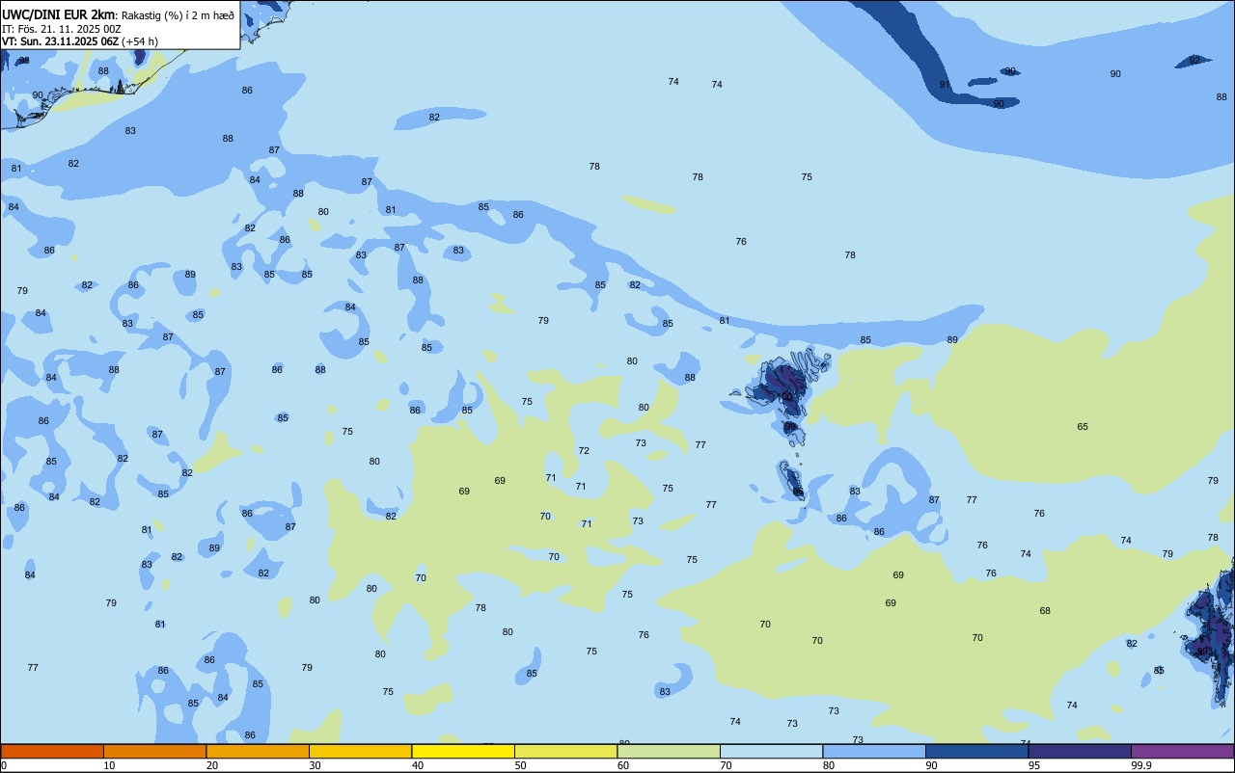The image size is (1235, 773).
Task: Click the humidity value '91' on the map
Action: pos(945,85)
